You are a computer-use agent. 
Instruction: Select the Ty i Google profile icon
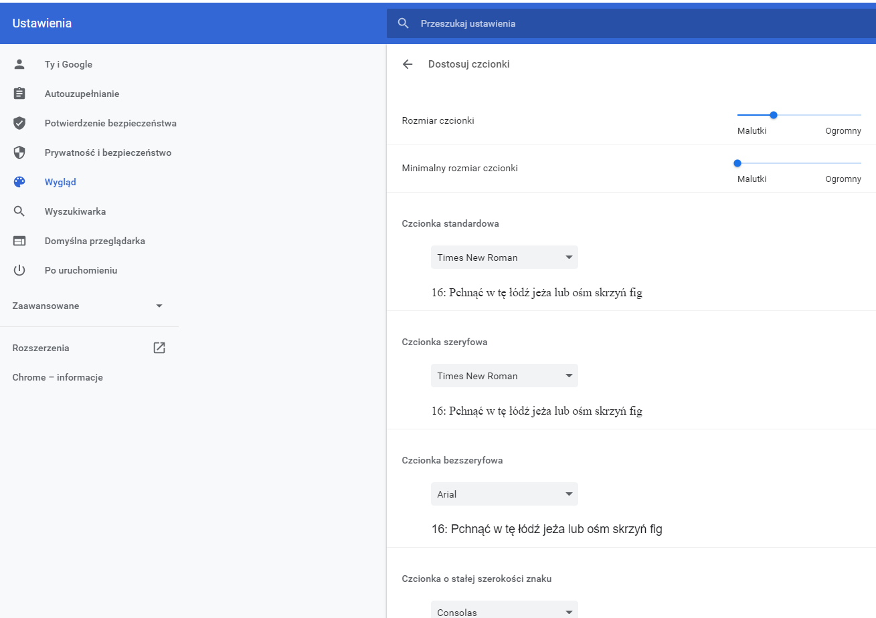click(x=19, y=64)
